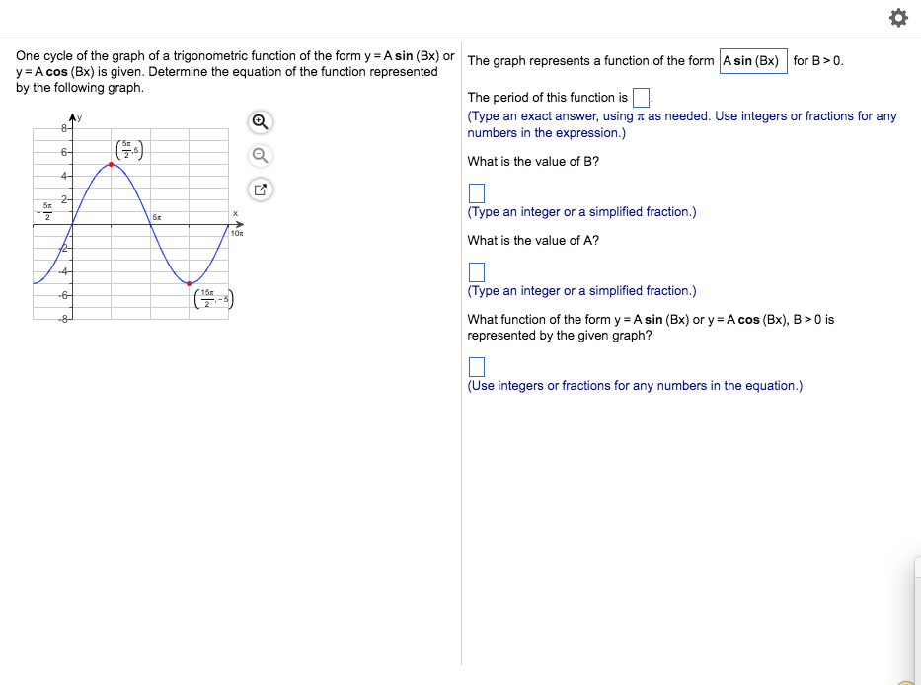The image size is (921, 685).
Task: Click the zoom out magnifier icon
Action: coord(260,155)
